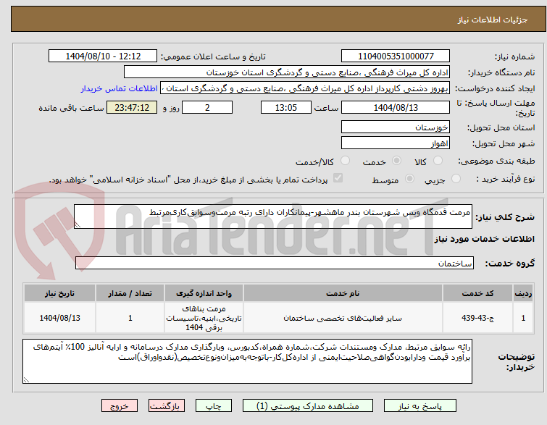Click the unit cell مرمت بناهای تاریخی
This screenshot has width=547, height=425.
[x=204, y=318]
